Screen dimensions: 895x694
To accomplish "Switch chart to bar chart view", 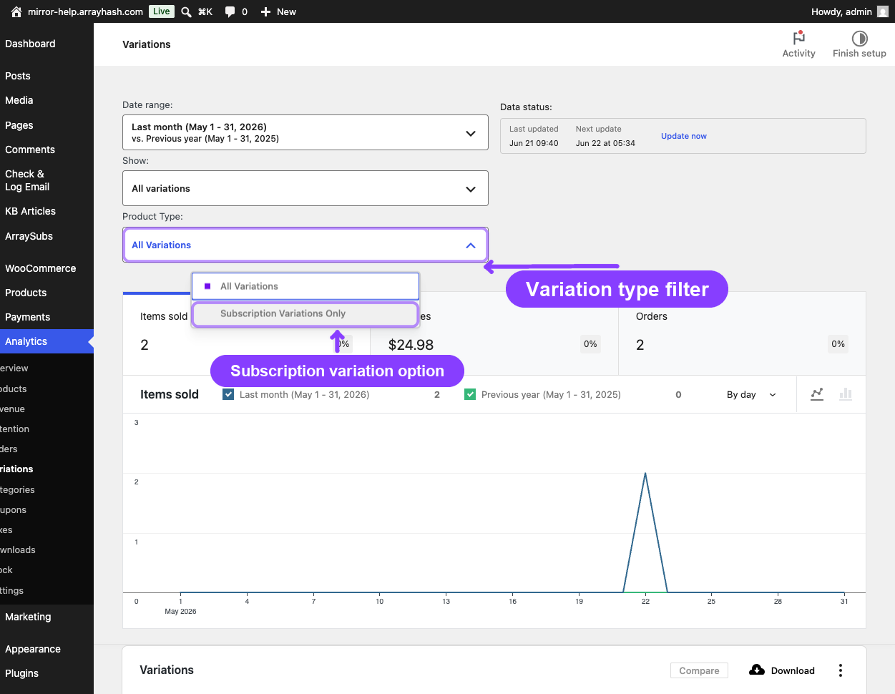I will pyautogui.click(x=846, y=394).
